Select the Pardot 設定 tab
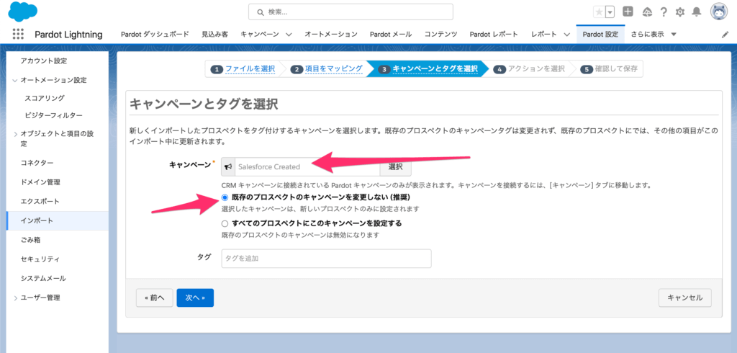The width and height of the screenshot is (737, 353). (600, 34)
